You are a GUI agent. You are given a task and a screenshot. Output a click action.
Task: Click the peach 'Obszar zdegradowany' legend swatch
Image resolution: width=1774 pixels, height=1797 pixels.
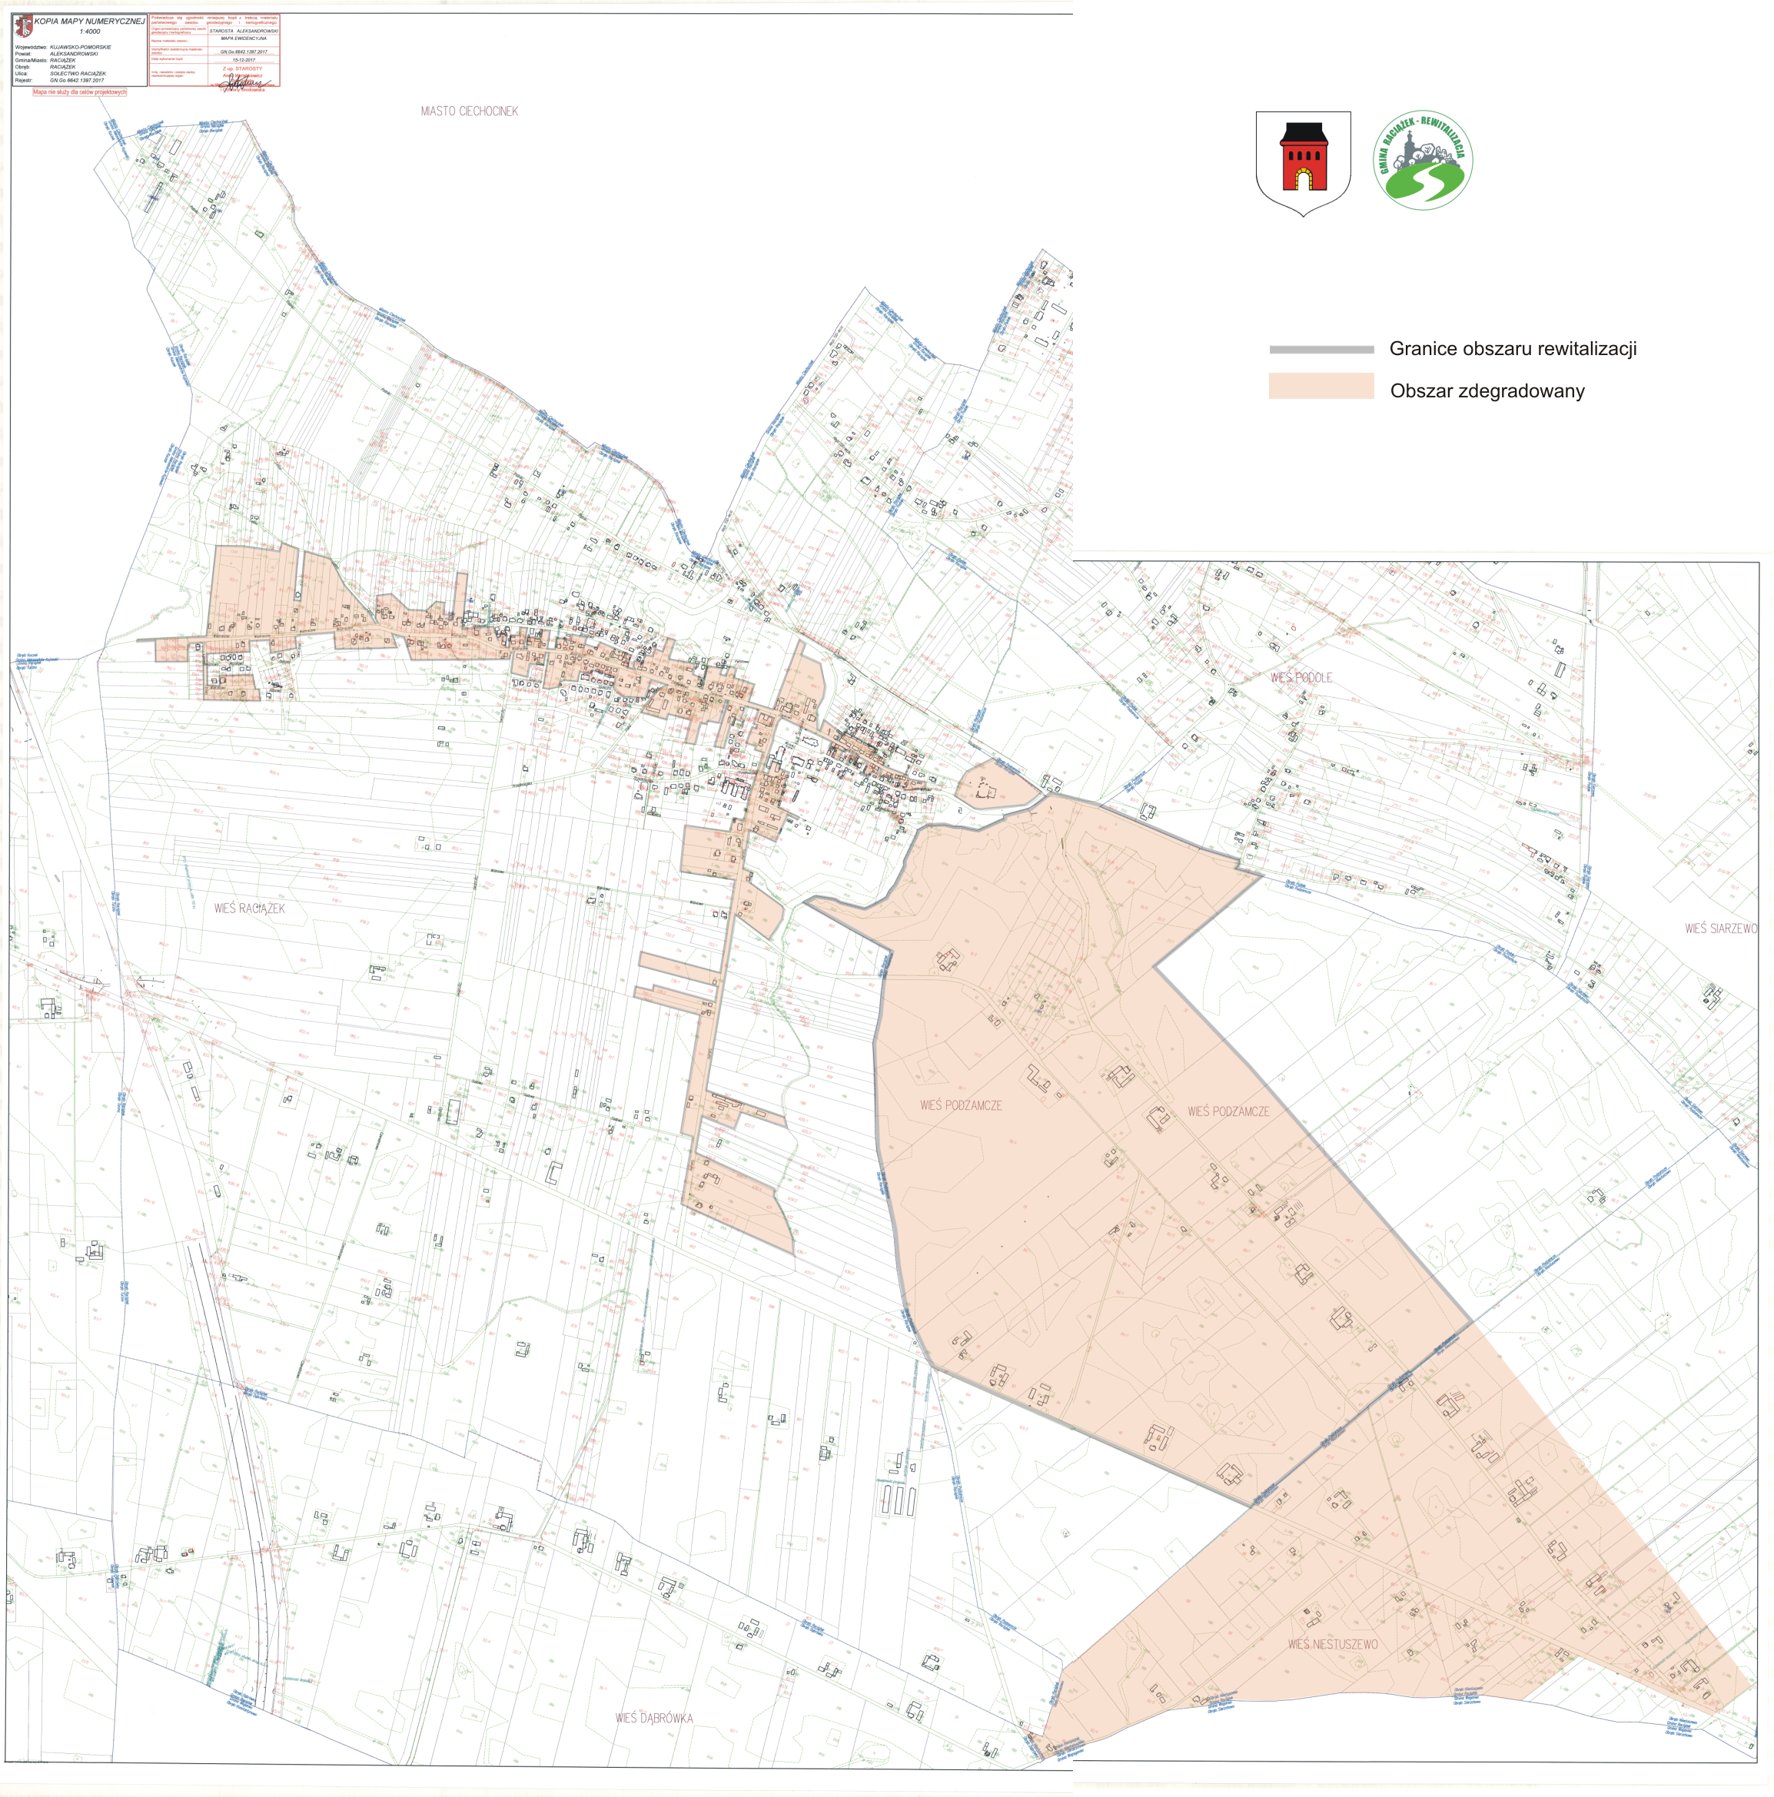[1321, 386]
